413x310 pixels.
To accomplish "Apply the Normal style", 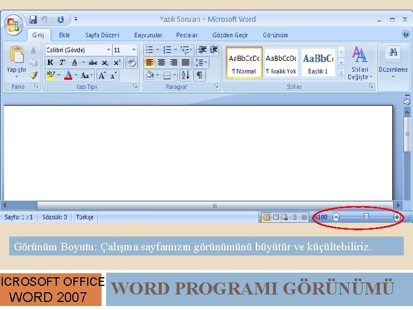I will click(x=244, y=63).
